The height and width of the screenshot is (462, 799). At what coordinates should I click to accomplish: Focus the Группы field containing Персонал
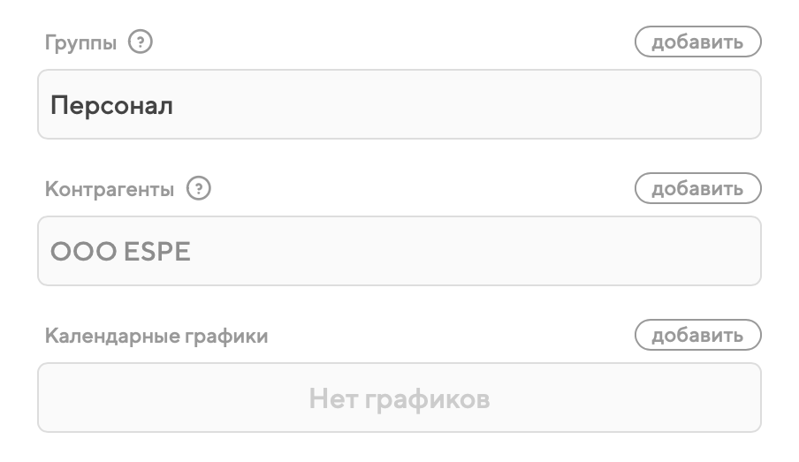tap(399, 105)
